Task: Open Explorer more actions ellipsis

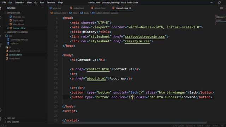Action: [43, 8]
